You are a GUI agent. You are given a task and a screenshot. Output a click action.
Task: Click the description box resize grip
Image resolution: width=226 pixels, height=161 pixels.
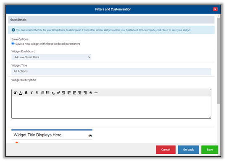(210, 117)
